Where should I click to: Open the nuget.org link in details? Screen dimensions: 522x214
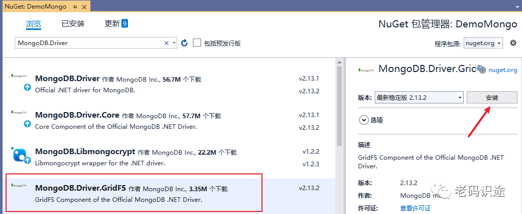pos(503,70)
